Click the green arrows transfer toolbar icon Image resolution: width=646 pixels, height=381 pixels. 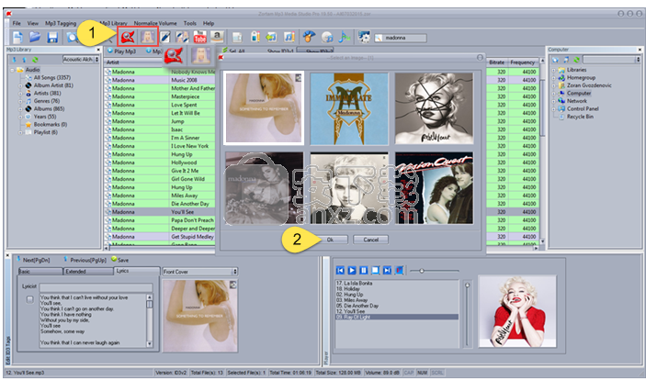pyautogui.click(x=271, y=38)
